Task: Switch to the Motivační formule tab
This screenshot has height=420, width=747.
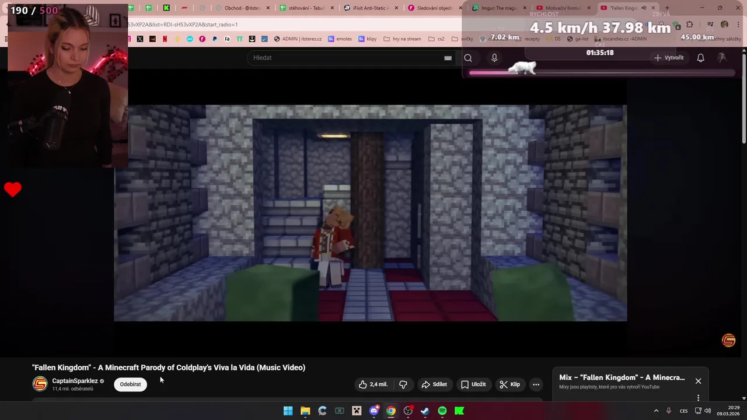Action: [563, 8]
